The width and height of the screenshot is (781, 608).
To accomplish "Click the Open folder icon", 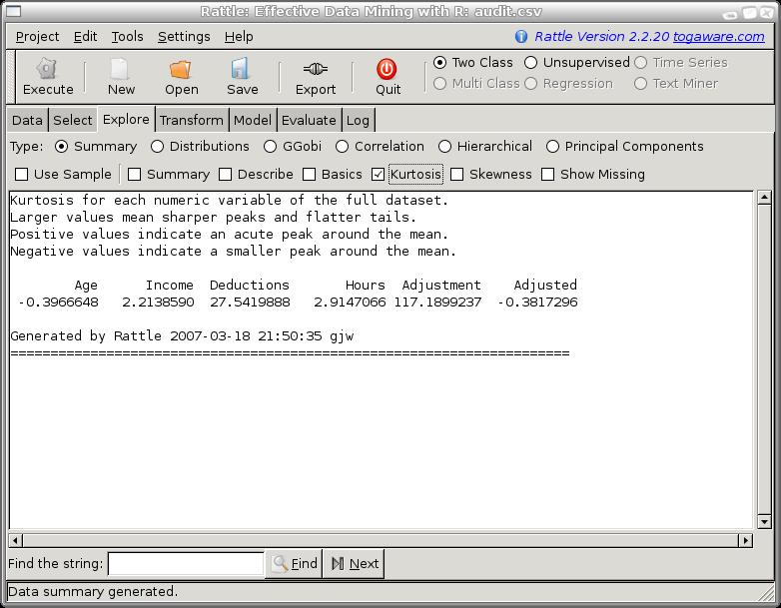I will [x=181, y=69].
